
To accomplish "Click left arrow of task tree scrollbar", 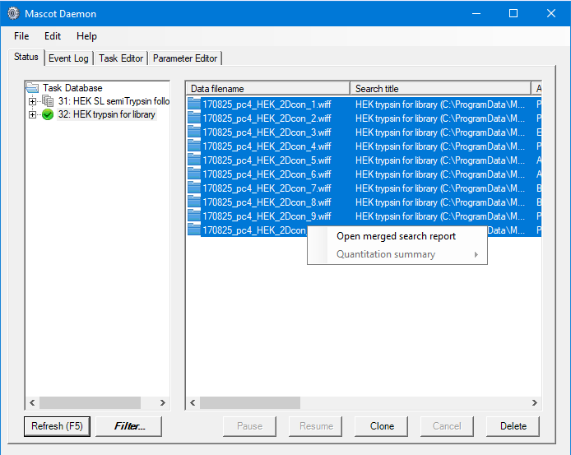I will 32,402.
